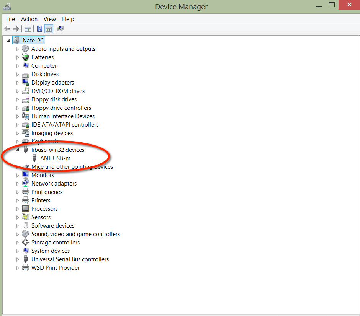The image size is (360, 316).
Task: Select the Print queues label
Action: coord(47,192)
